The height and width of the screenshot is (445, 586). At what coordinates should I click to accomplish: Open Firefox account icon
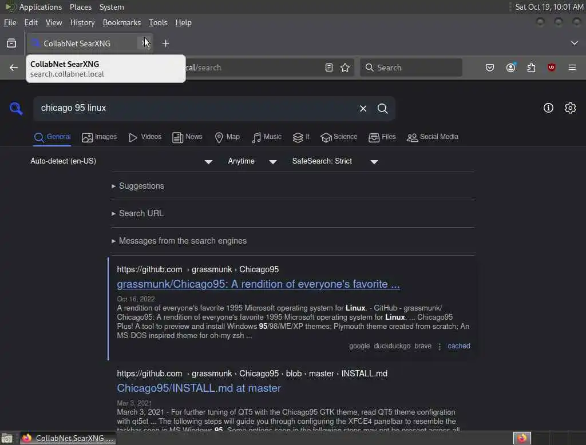tap(510, 67)
